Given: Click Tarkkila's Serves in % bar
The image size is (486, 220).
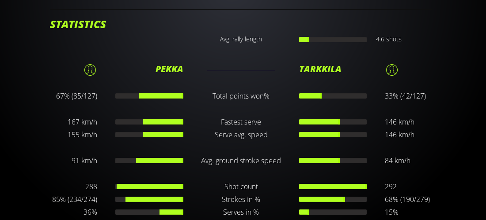Looking at the screenshot, I should coord(333,212).
